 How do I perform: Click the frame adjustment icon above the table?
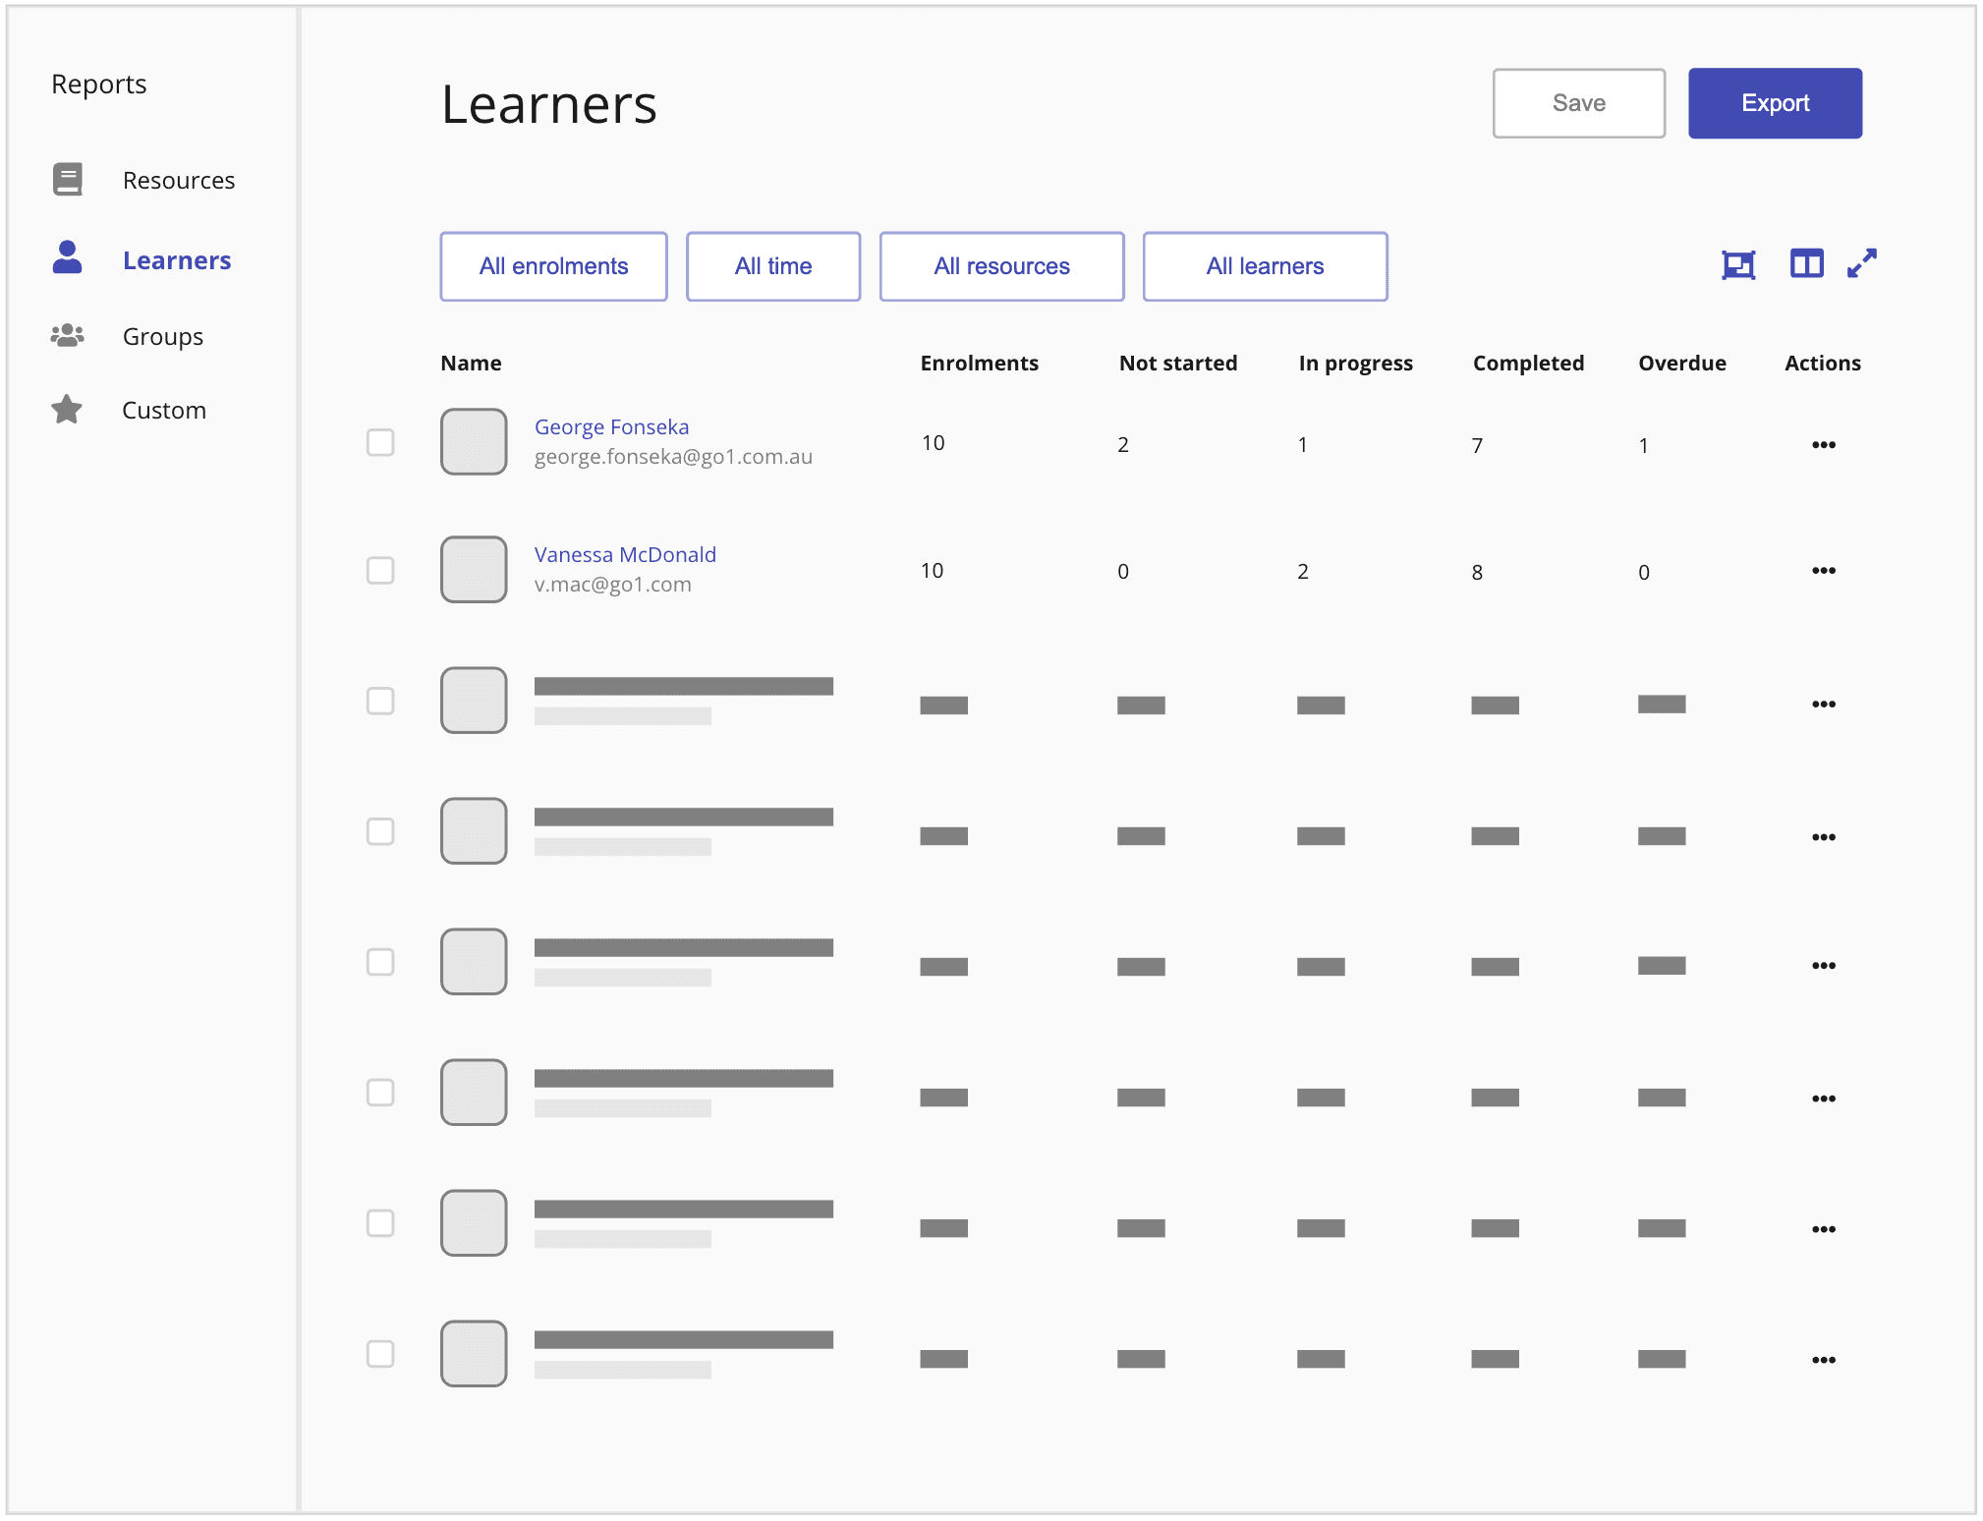pos(1739,263)
